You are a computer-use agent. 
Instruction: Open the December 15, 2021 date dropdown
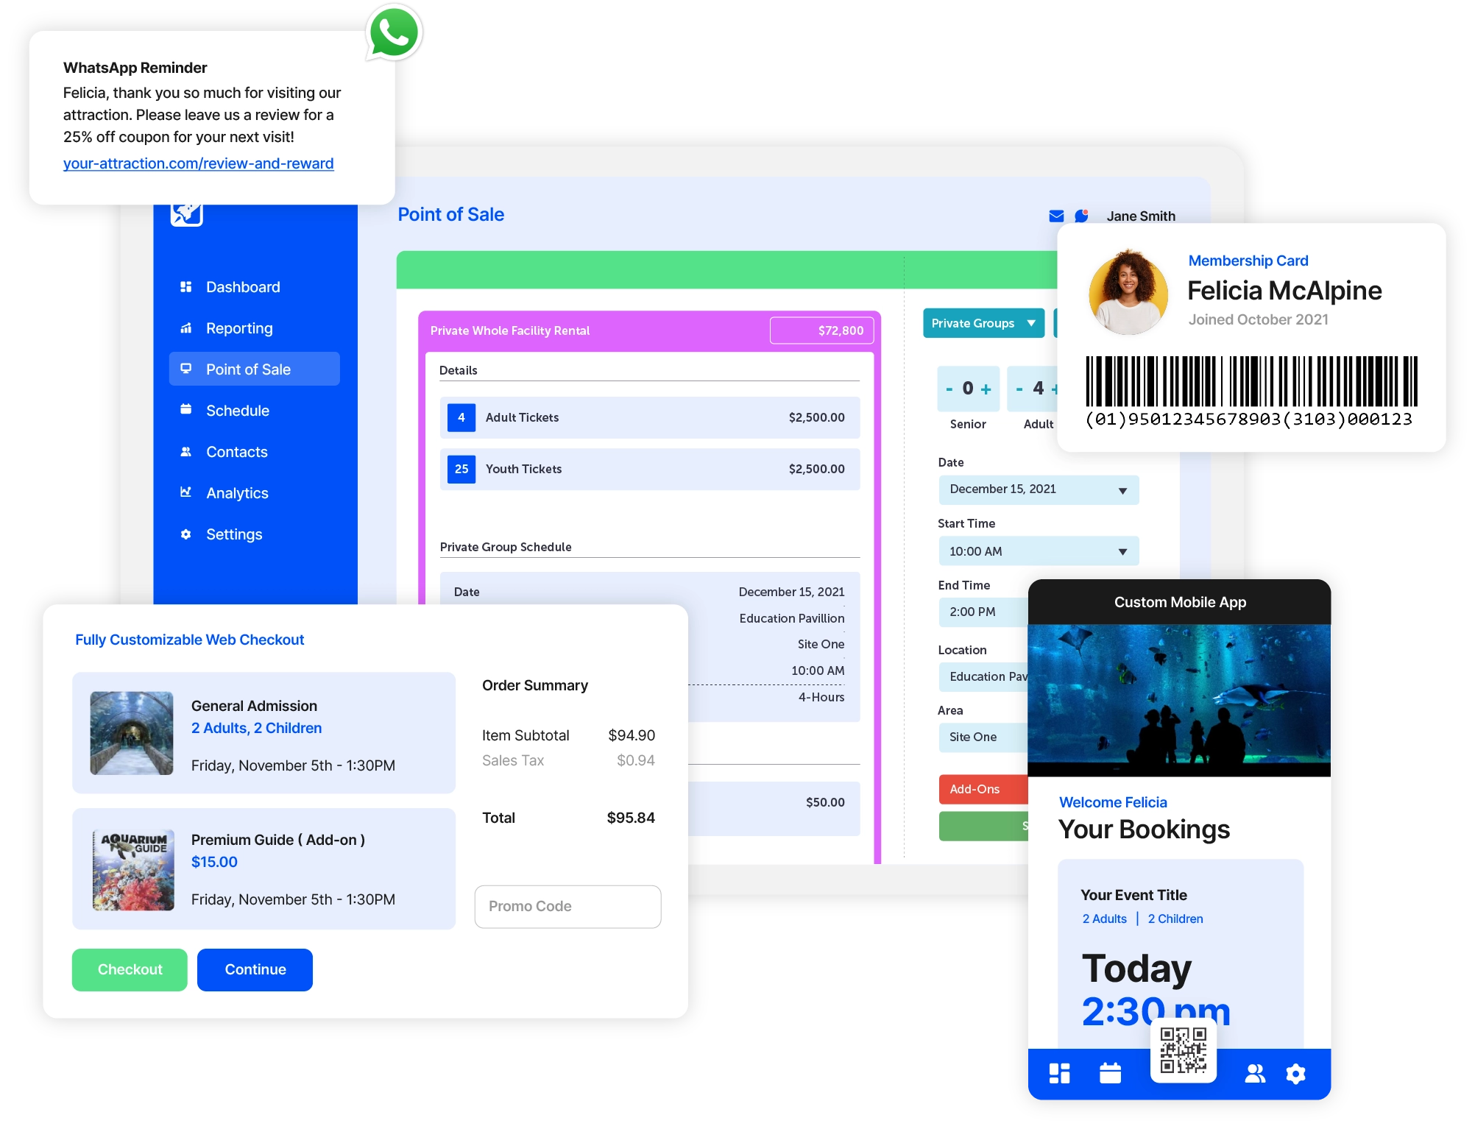click(x=1038, y=489)
